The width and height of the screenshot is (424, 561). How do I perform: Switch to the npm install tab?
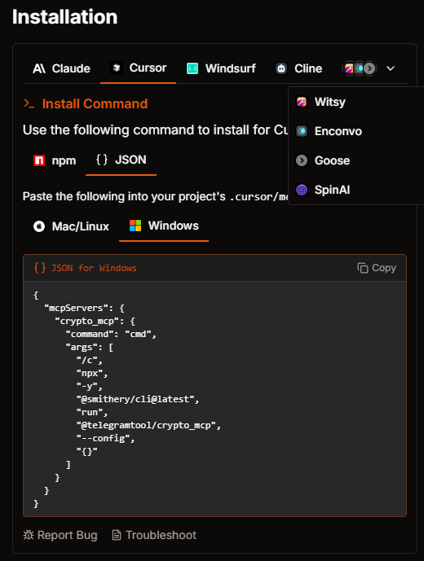click(x=55, y=160)
